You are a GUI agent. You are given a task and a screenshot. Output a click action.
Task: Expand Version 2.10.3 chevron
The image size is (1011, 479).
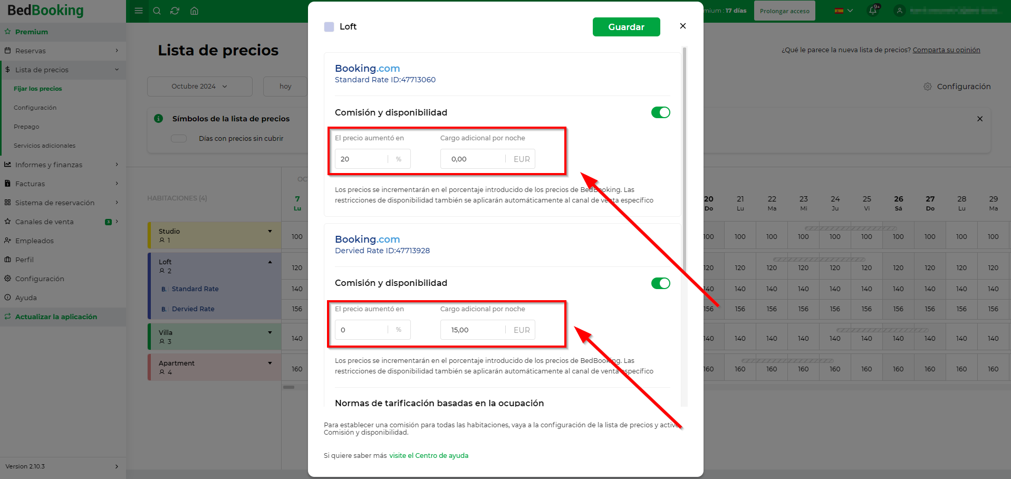coord(117,466)
